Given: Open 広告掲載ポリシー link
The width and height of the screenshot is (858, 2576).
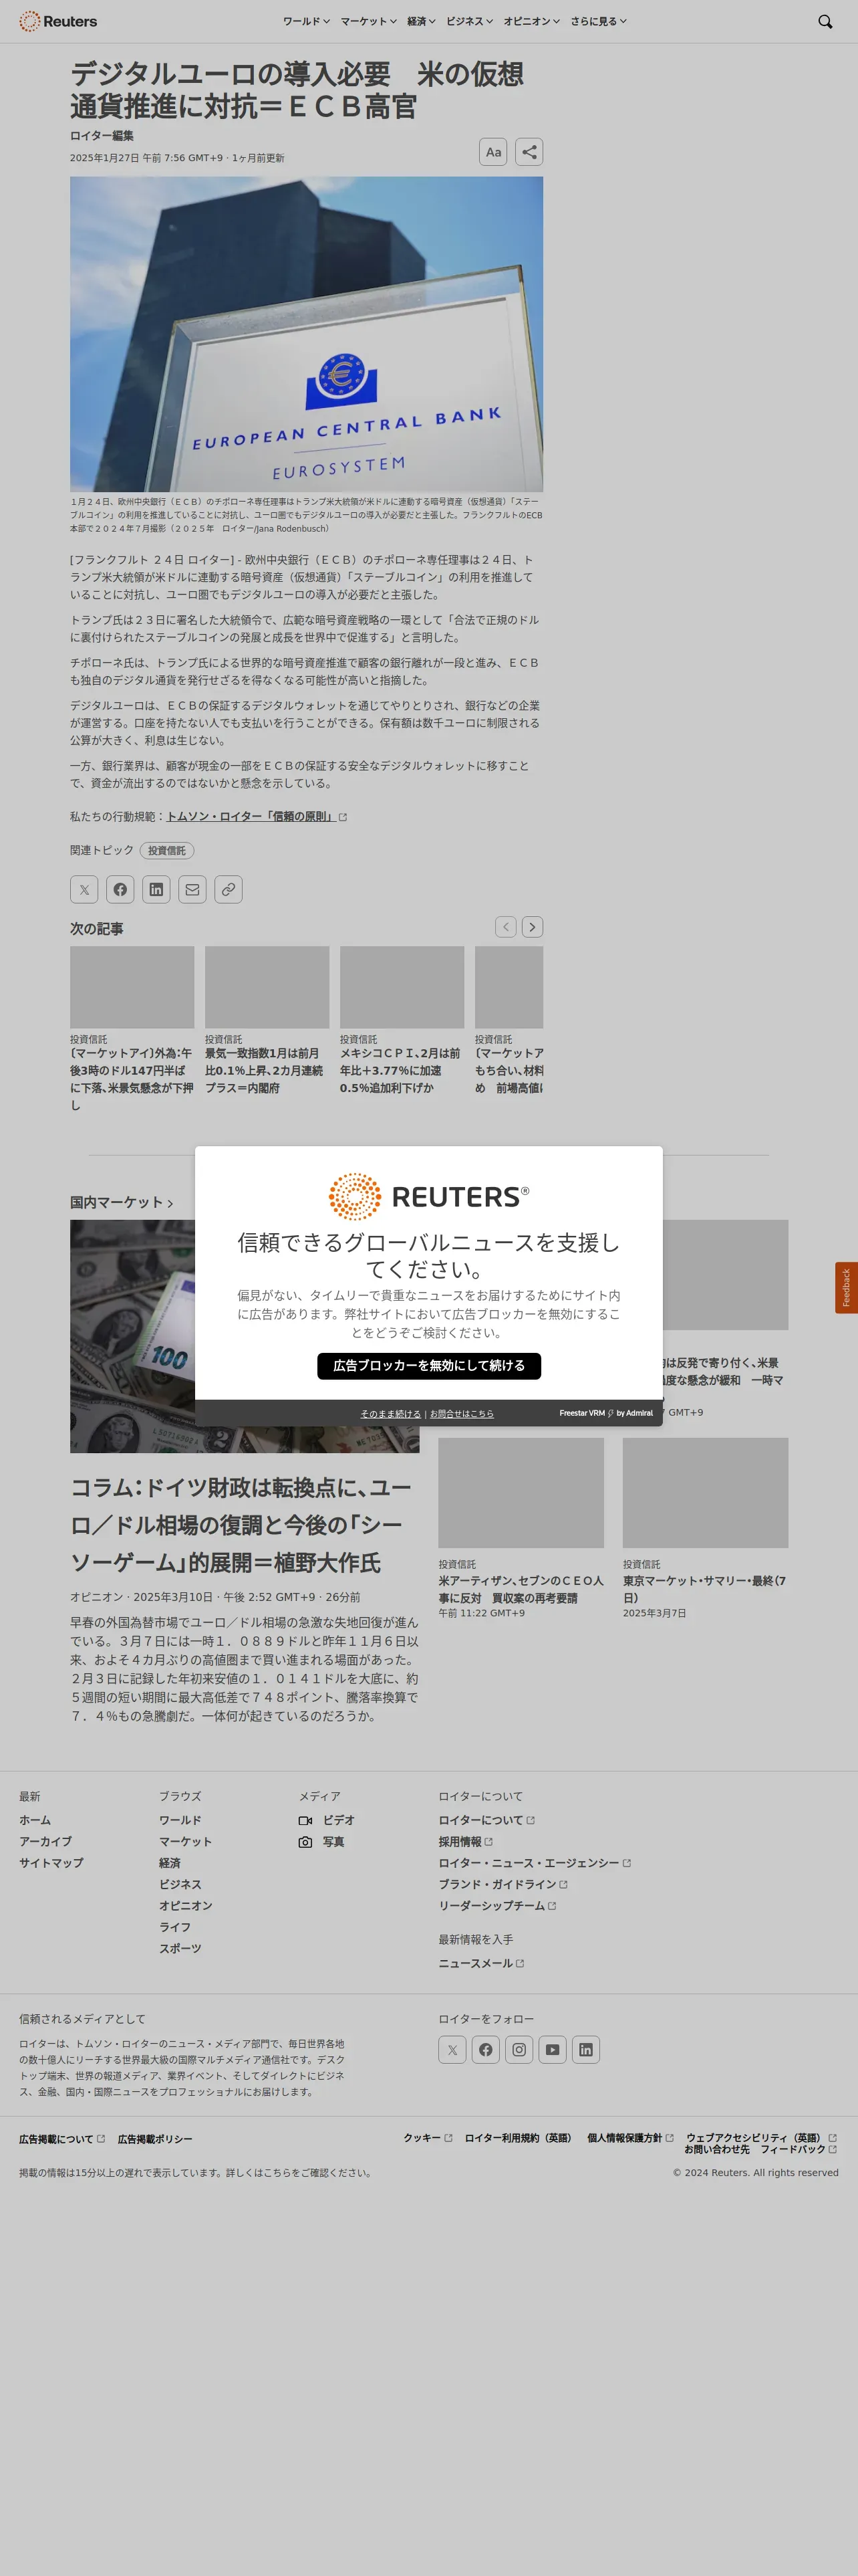Looking at the screenshot, I should tap(155, 2139).
